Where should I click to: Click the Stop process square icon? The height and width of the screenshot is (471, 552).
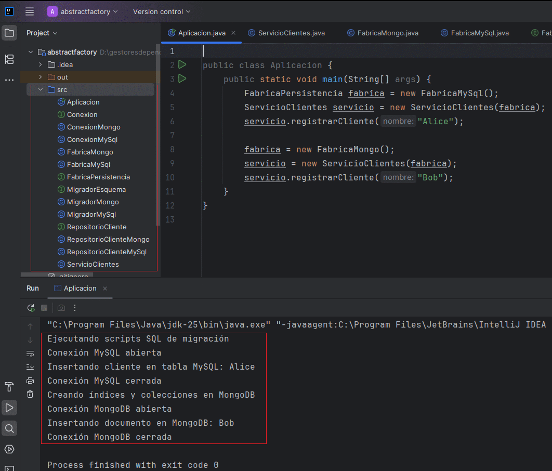(x=44, y=308)
